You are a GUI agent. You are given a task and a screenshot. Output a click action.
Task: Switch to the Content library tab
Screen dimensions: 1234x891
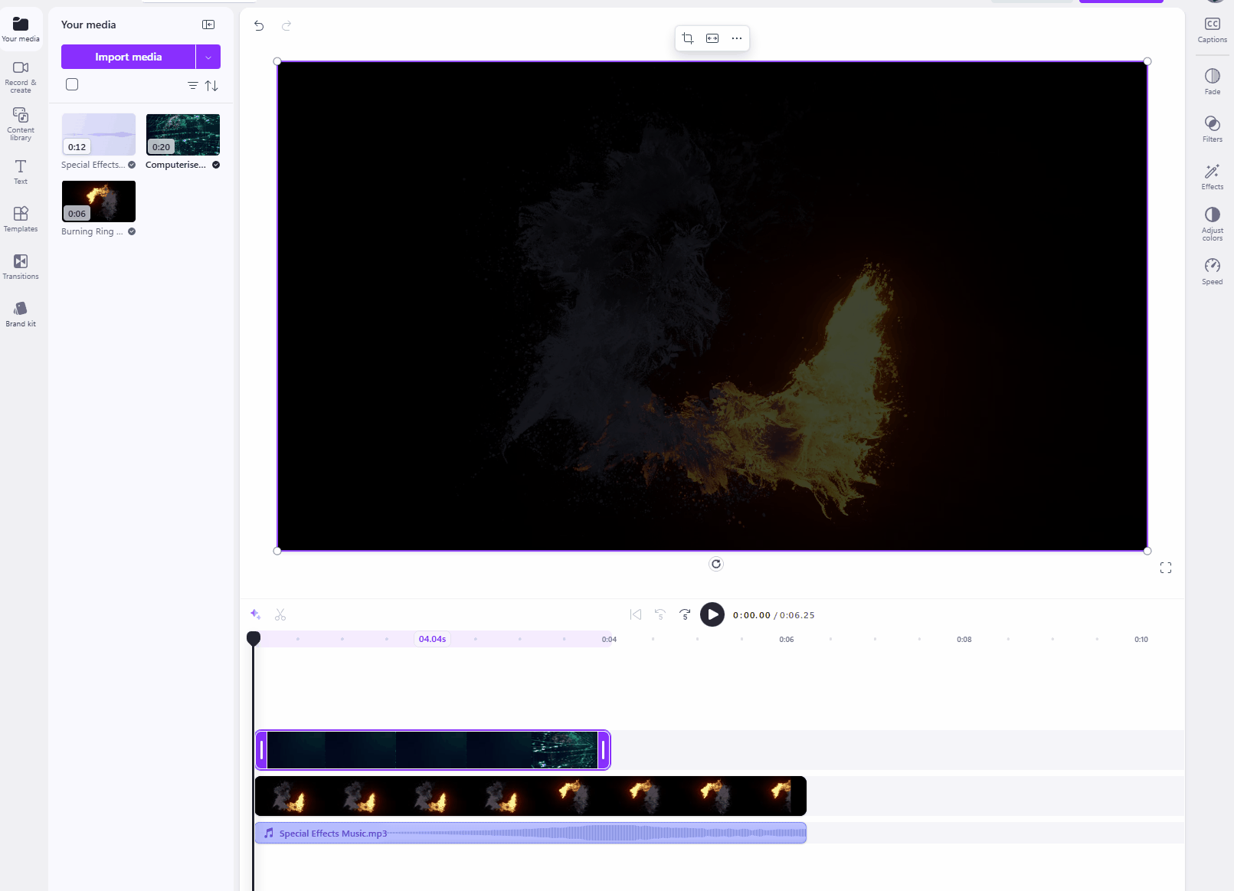pos(20,123)
